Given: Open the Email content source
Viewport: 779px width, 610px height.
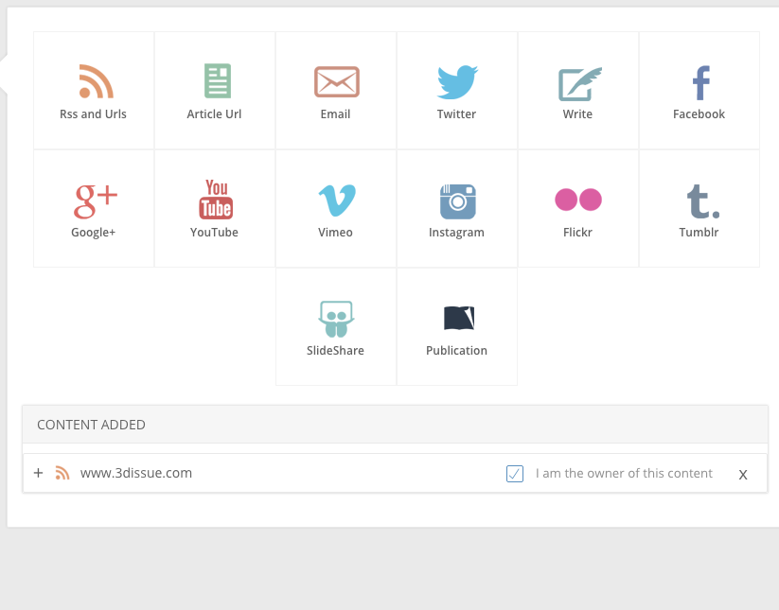Looking at the screenshot, I should pyautogui.click(x=336, y=91).
